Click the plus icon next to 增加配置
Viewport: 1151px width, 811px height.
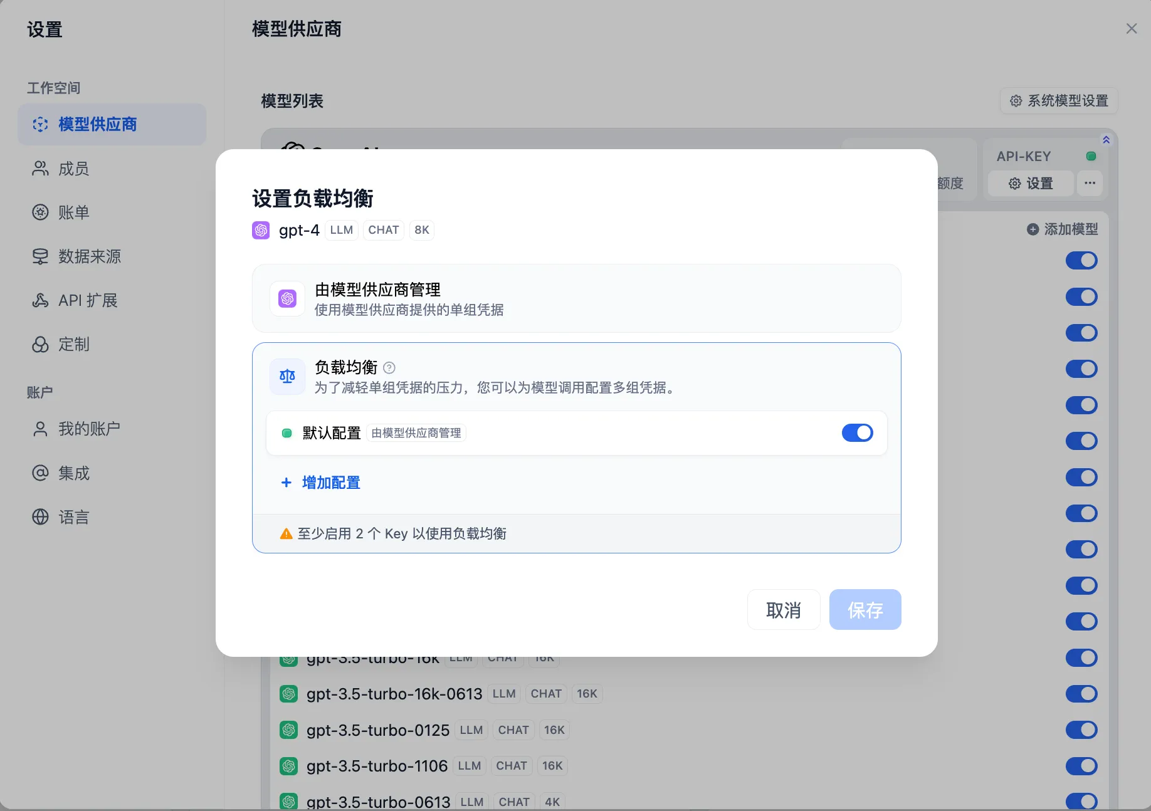(286, 483)
